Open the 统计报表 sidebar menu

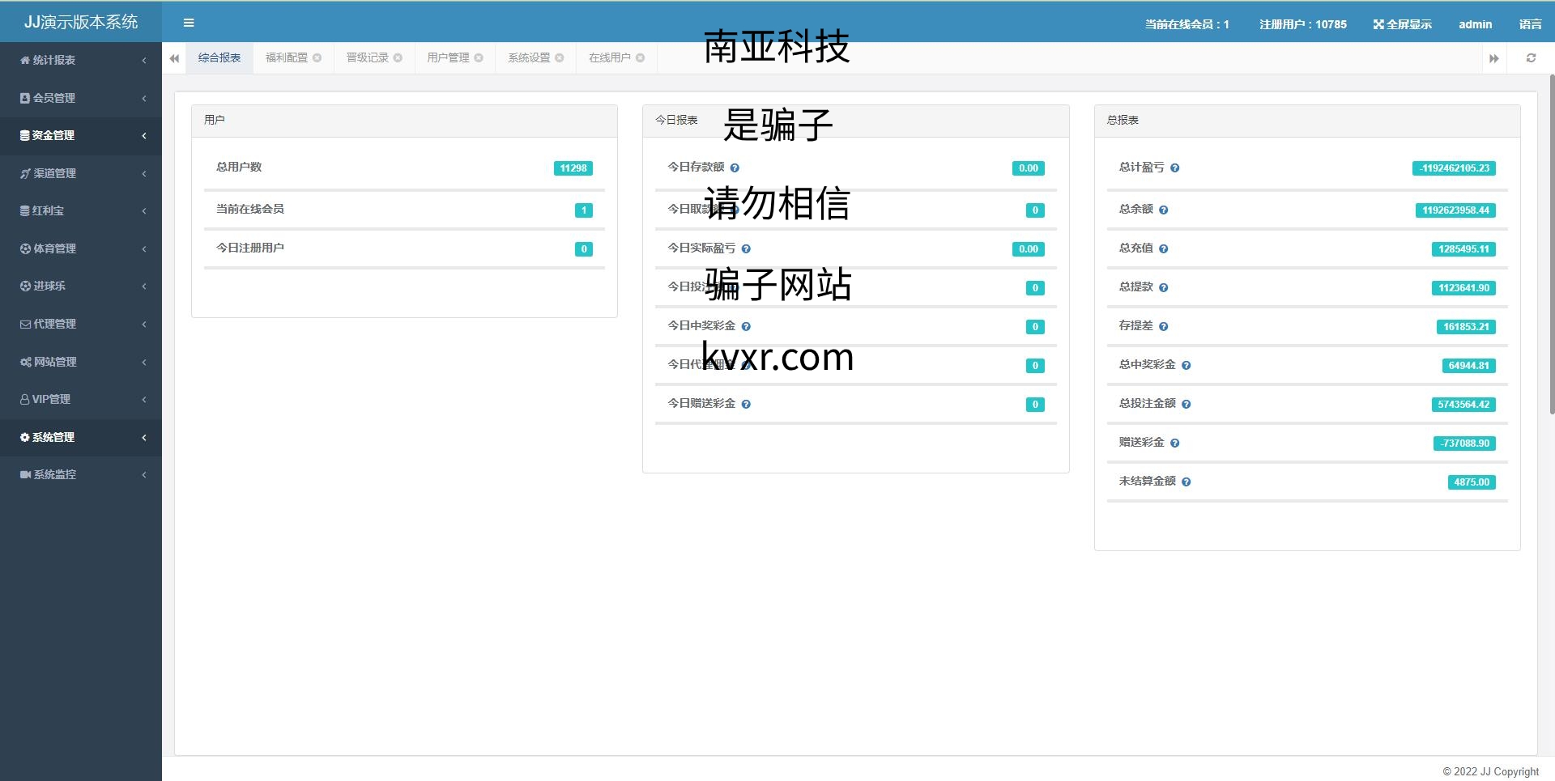[81, 60]
